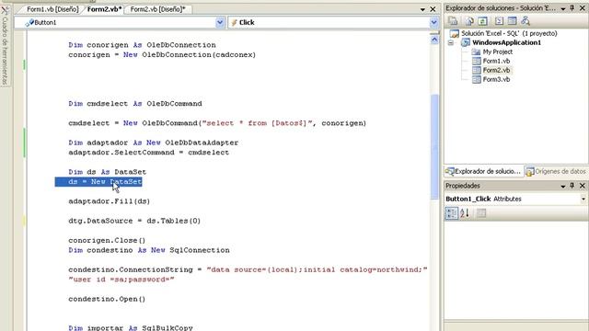
Task: Open Explorador de soluciones window position menu
Action: pos(563,8)
